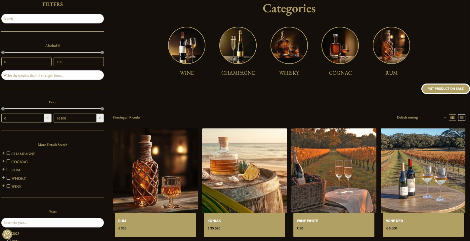Enable the WHISKY filter checkbox
Image resolution: width=470 pixels, height=241 pixels.
pos(9,178)
